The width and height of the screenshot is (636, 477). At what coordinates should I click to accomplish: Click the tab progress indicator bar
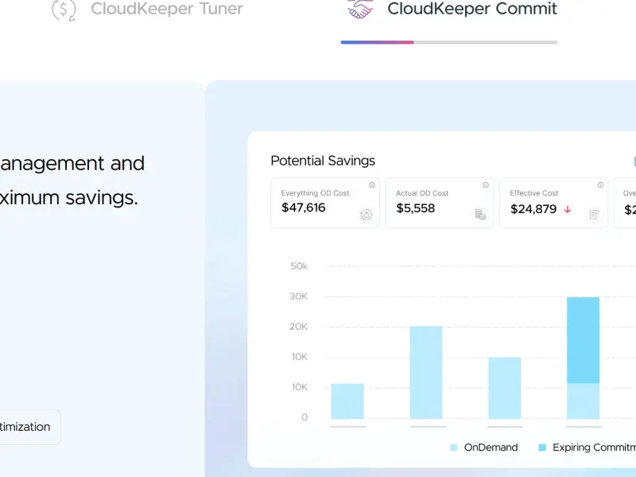click(x=449, y=42)
